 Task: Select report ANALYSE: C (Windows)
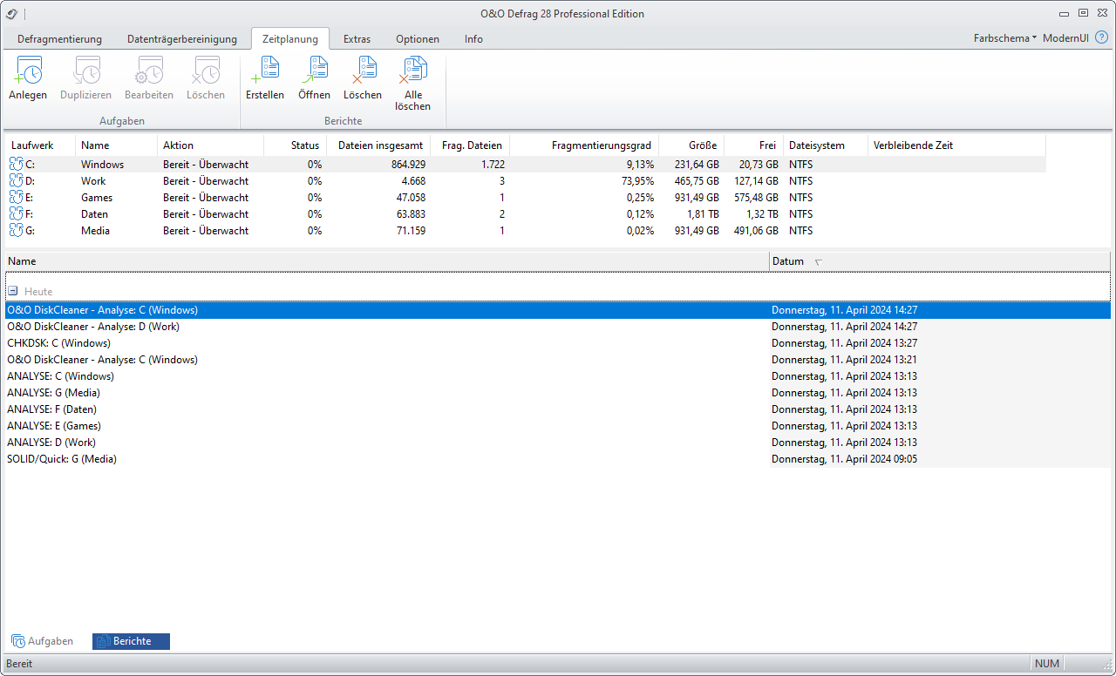[558, 376]
